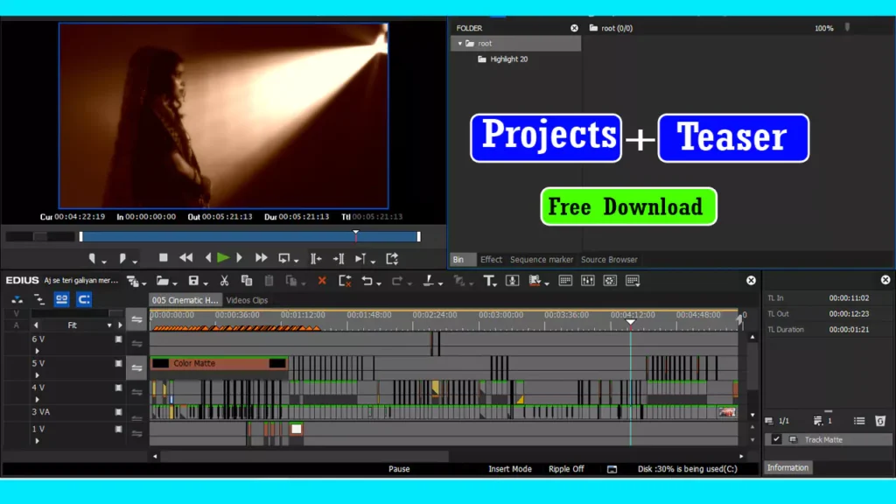Toggle set sync-lock mode icon
Viewport: 896px width, 504px height.
38,299
